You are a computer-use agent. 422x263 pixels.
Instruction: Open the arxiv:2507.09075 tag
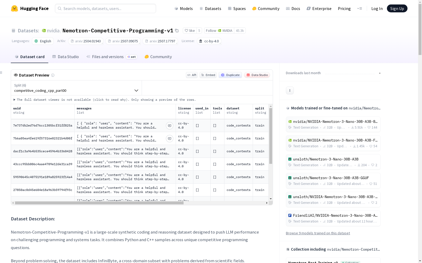click(123, 41)
